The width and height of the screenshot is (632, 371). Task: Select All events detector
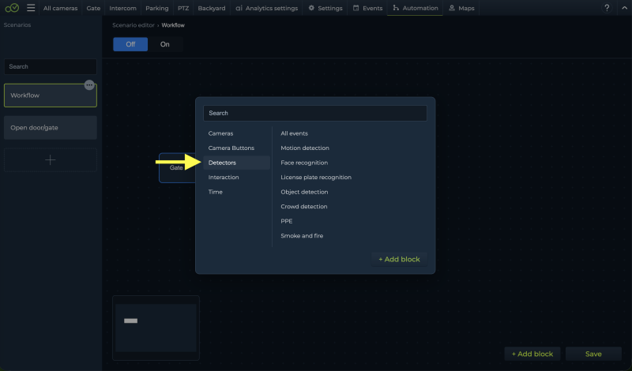[294, 133]
